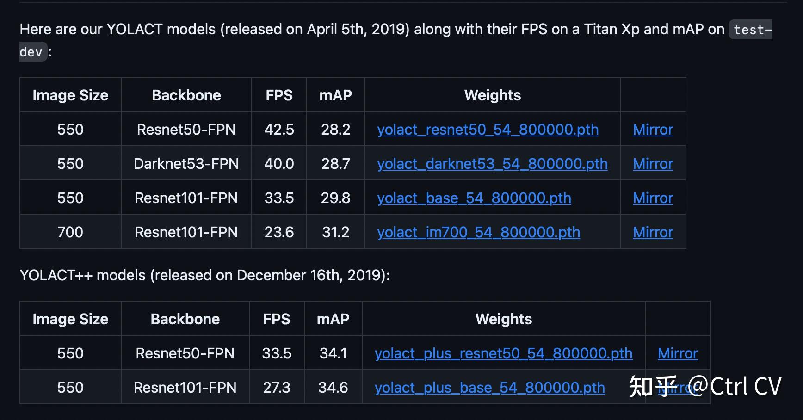The height and width of the screenshot is (420, 803).
Task: Open Mirror link beside yolact_base_54_800000.pth
Action: tap(653, 198)
